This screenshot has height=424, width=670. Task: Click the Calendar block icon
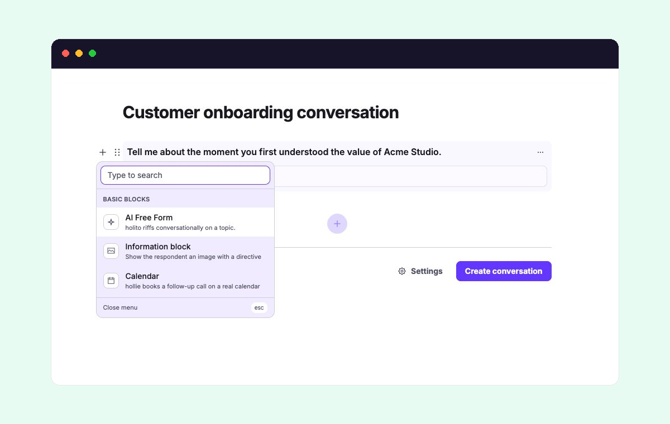tap(111, 281)
